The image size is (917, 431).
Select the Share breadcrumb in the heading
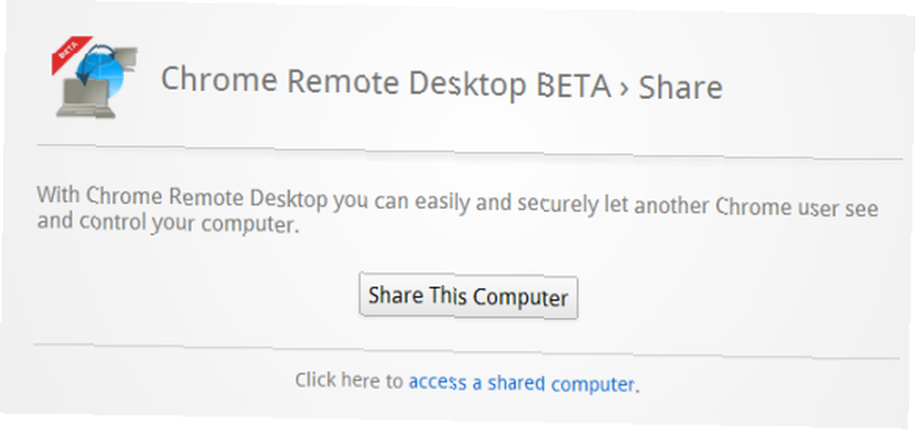point(679,88)
